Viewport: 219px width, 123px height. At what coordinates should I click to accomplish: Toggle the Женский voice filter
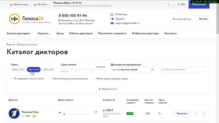click(x=34, y=69)
